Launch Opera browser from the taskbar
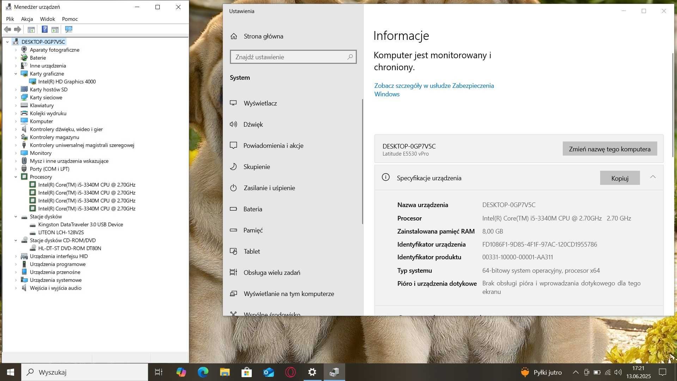 pyautogui.click(x=291, y=372)
